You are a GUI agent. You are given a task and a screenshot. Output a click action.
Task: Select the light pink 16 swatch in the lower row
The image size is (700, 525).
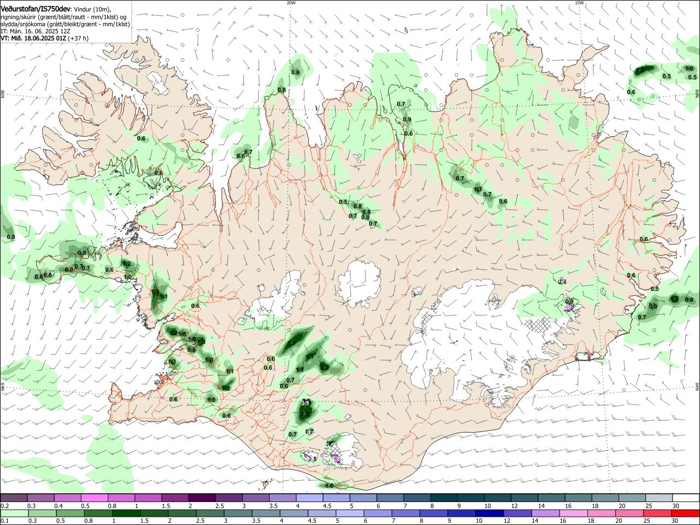pos(574,513)
